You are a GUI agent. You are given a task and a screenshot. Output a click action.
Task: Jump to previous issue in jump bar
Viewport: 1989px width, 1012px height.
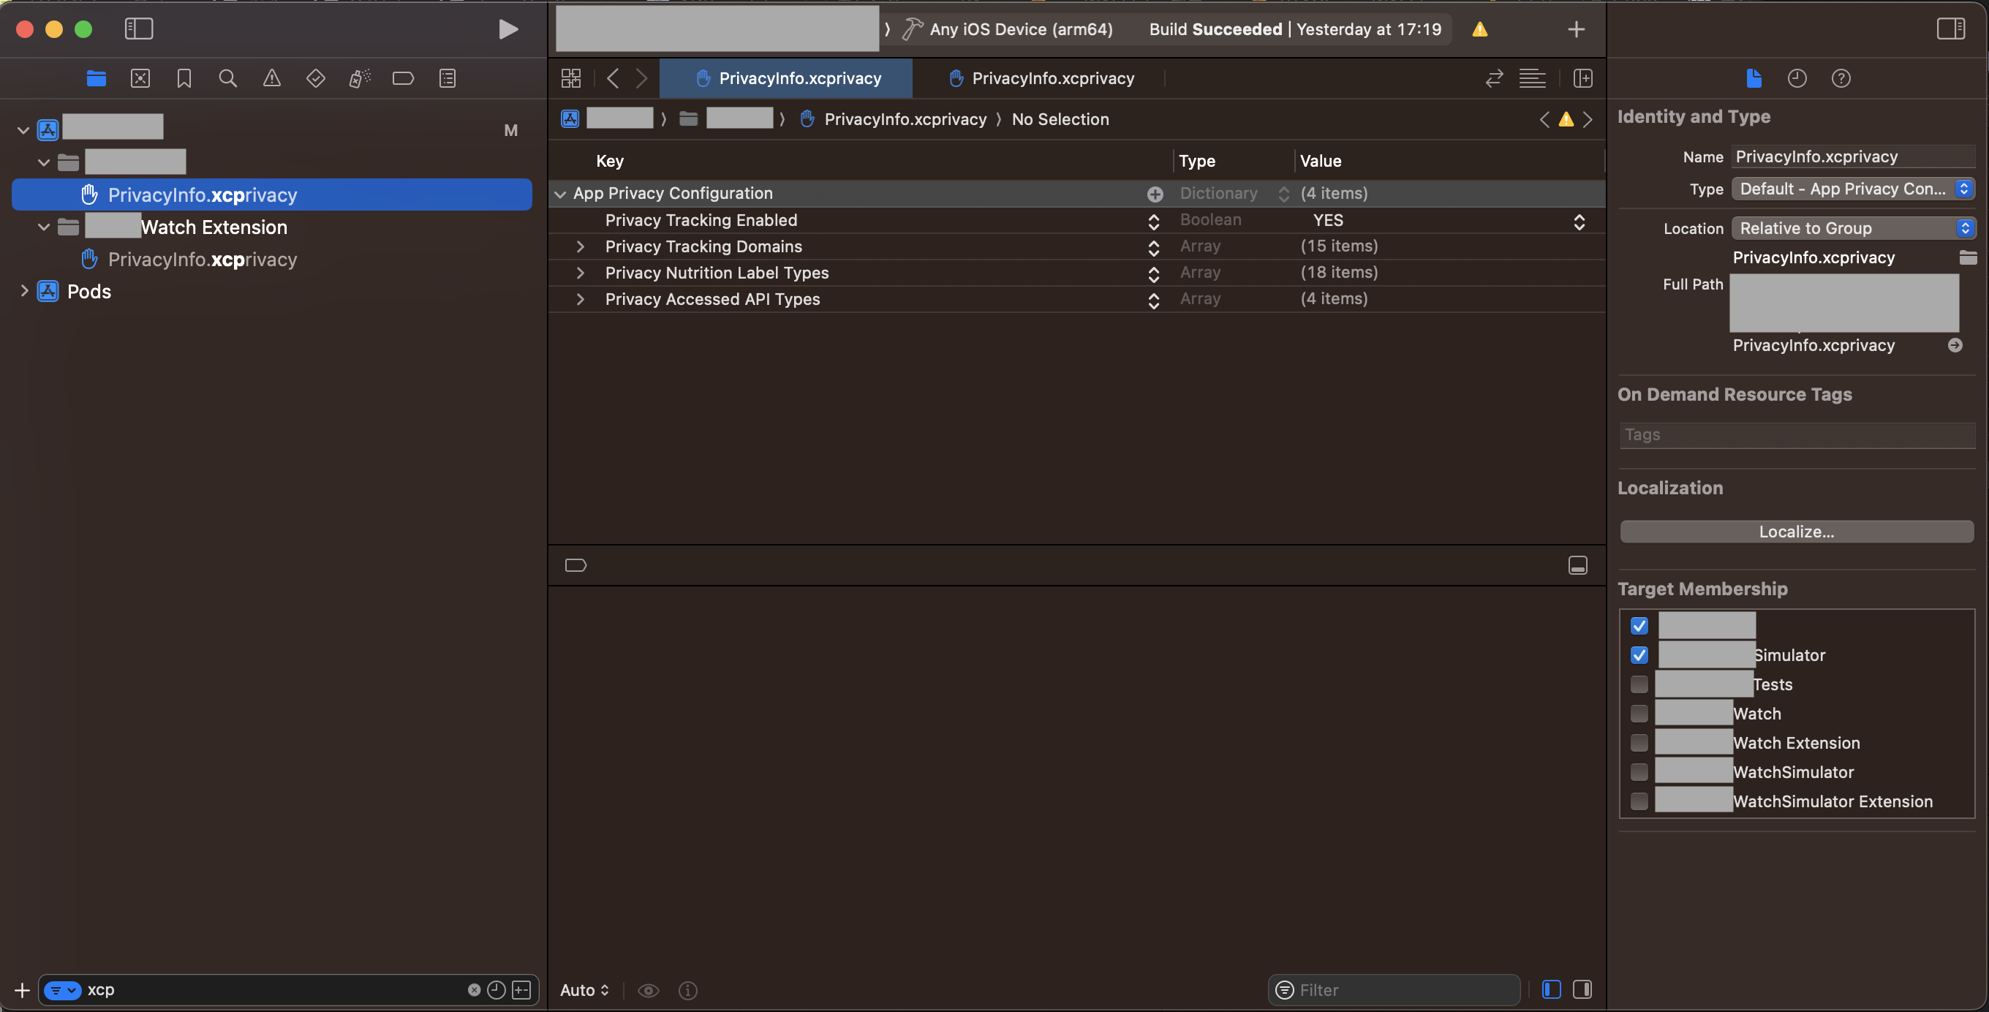[x=1544, y=120]
